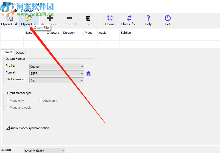The width and height of the screenshot is (220, 153).
Task: Click the Subtitle column header
Action: pos(133,33)
